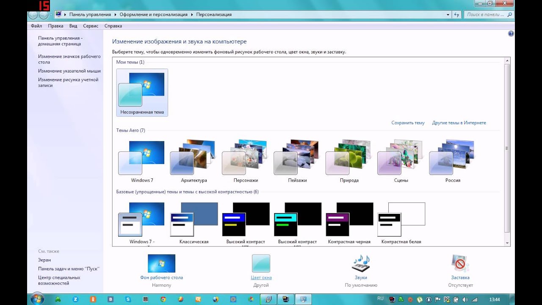Open the green A taskbar icon near Start
542x305 pixels.
point(58,299)
